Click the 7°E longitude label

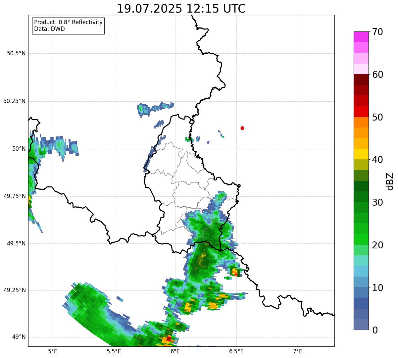(x=298, y=351)
